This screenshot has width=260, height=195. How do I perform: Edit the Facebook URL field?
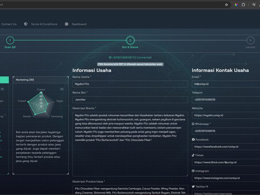226,146
